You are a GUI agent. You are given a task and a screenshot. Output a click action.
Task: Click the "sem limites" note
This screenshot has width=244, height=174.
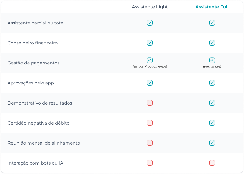click(212, 67)
